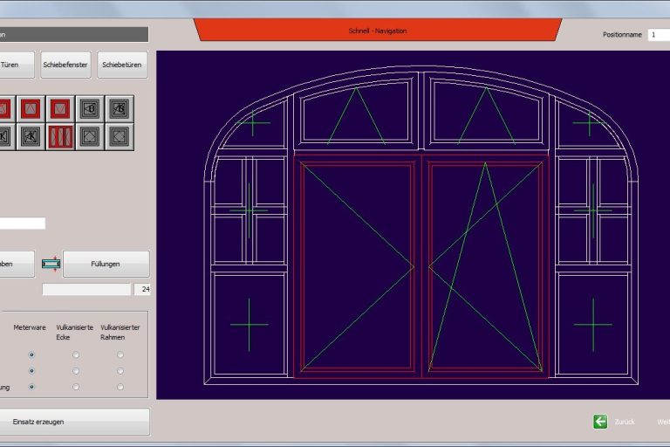670x447 pixels.
Task: Choose the grey left-arrow B sash icon
Action: tap(90, 109)
